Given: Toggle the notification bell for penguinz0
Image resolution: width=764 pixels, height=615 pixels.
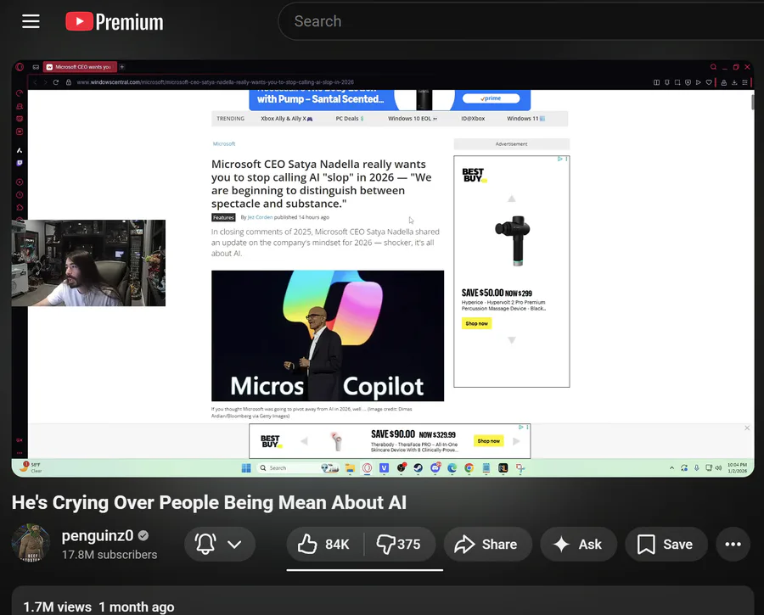Looking at the screenshot, I should (x=205, y=544).
